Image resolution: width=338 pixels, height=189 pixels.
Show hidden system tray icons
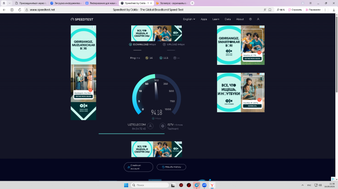[302, 185]
